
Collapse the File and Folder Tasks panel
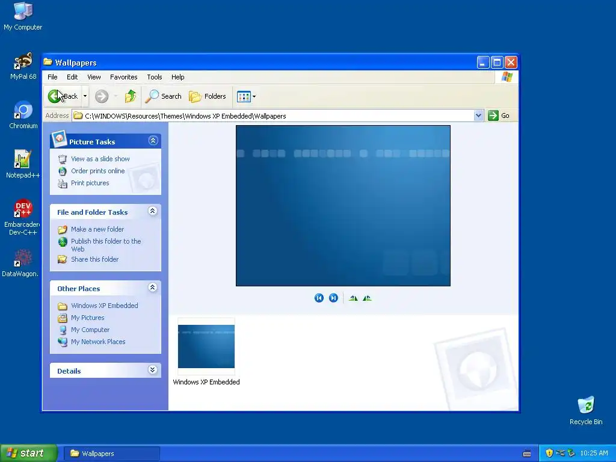[153, 211]
